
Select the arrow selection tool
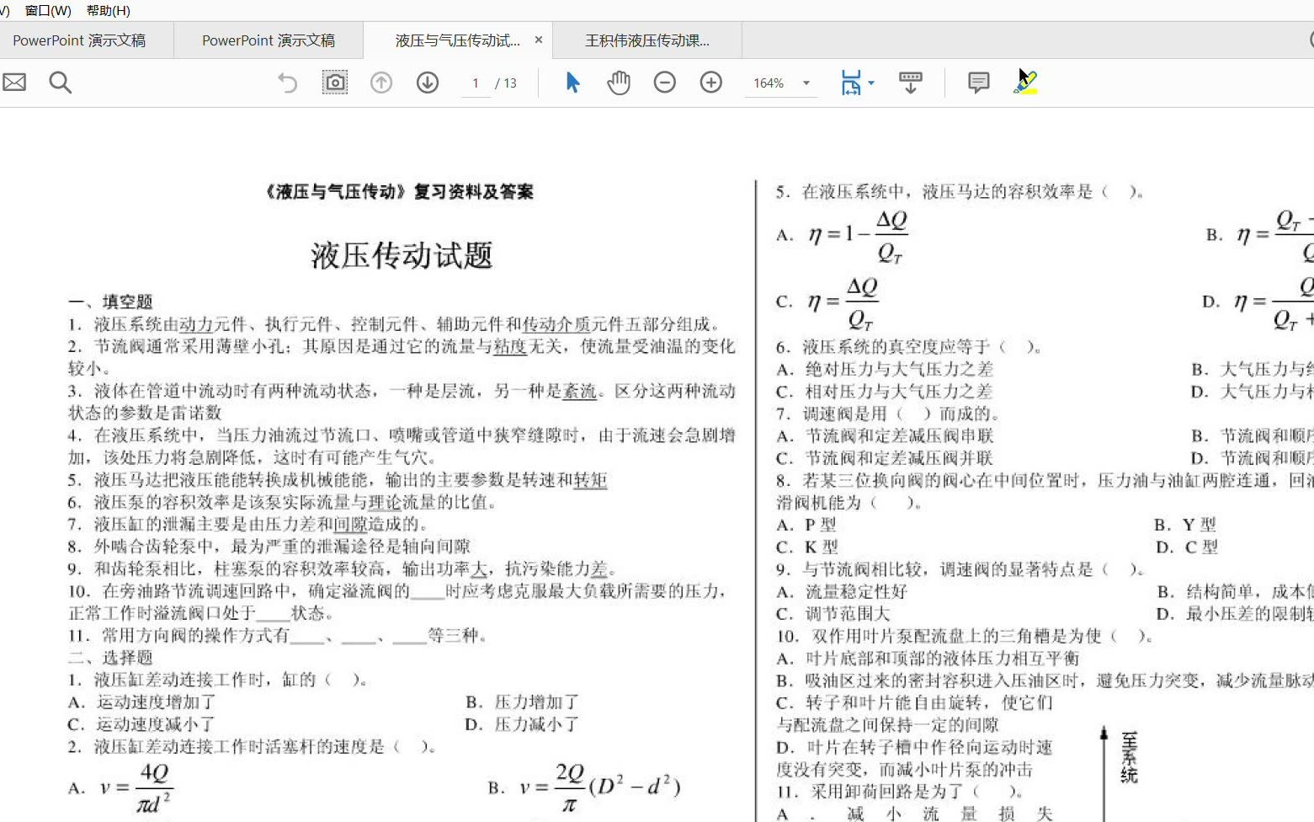tap(572, 83)
